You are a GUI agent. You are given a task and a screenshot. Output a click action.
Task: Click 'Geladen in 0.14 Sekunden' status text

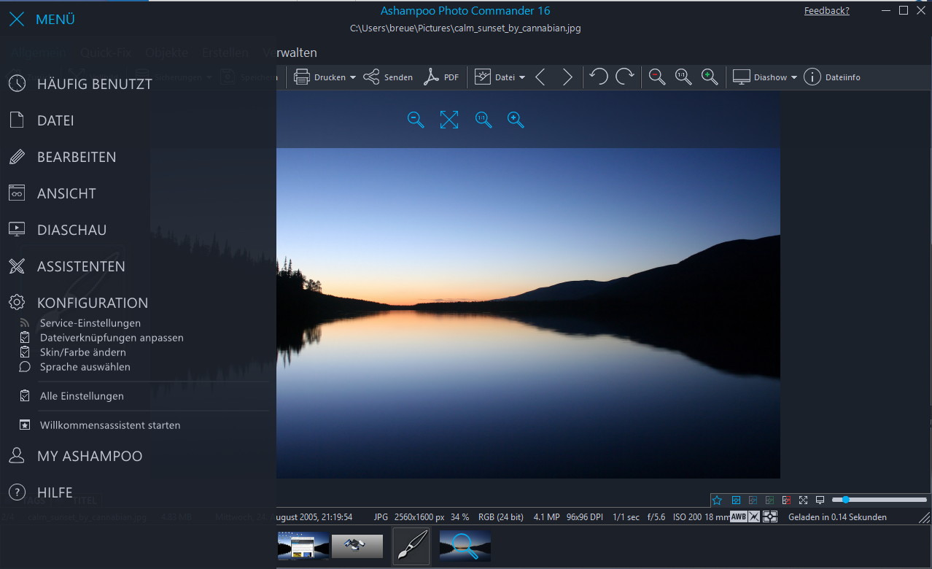click(x=838, y=517)
